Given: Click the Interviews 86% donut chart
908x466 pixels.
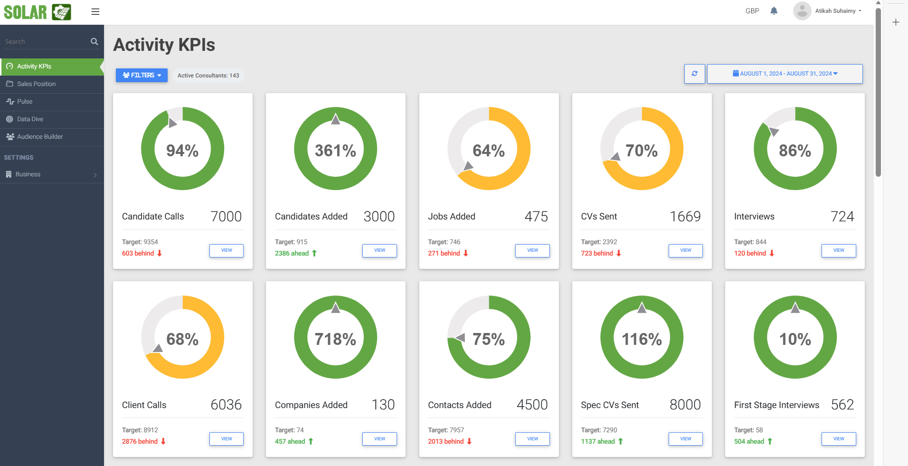Looking at the screenshot, I should point(794,149).
